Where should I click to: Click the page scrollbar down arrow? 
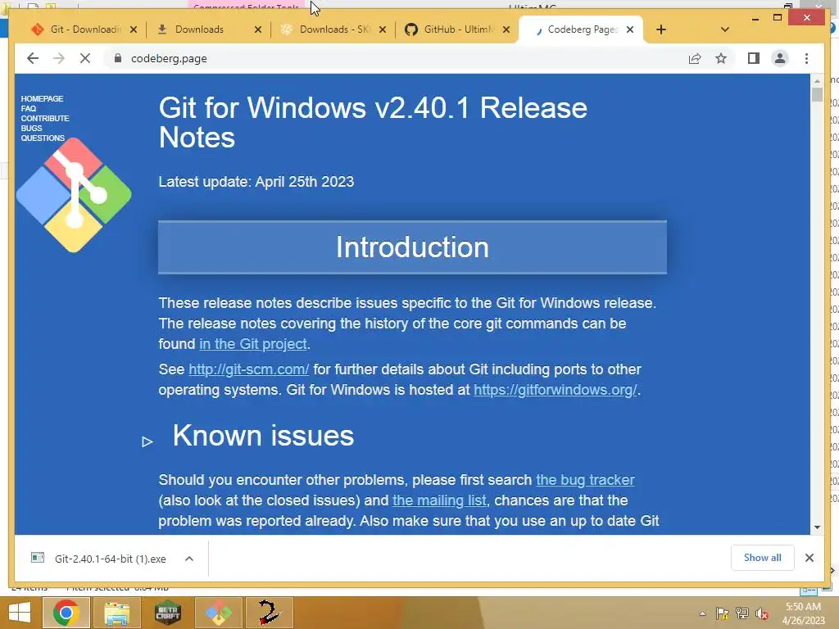[817, 527]
